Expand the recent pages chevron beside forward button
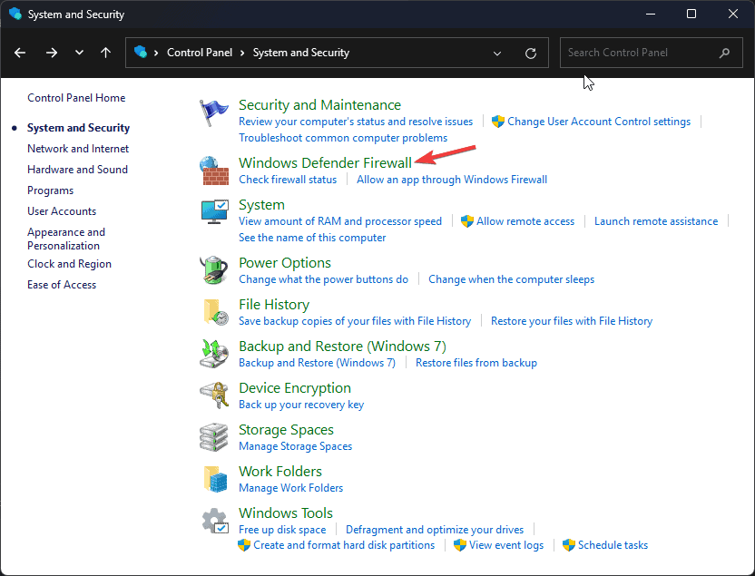This screenshot has height=576, width=755. click(79, 53)
